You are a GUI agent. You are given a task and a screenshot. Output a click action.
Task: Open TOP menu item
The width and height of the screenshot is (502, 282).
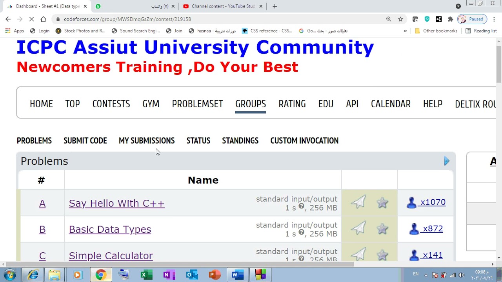(73, 104)
